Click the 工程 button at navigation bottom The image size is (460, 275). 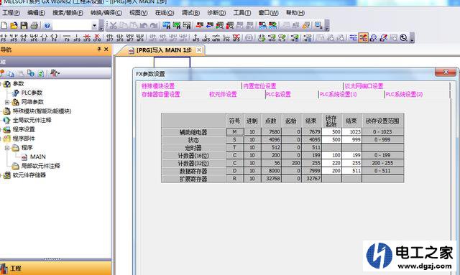click(55, 269)
